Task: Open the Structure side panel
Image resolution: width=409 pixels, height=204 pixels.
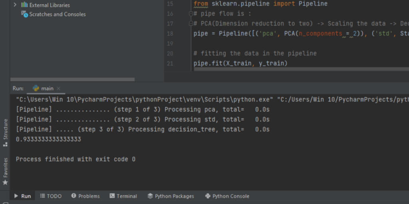Action: point(5,133)
